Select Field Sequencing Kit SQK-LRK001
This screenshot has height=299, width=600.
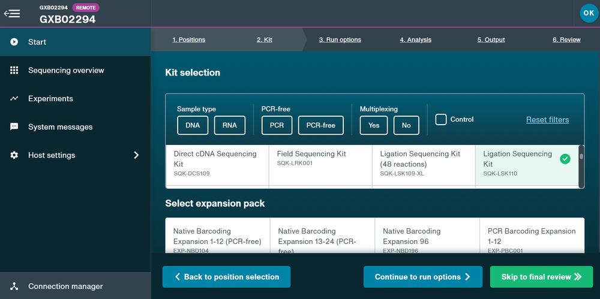[x=320, y=165]
